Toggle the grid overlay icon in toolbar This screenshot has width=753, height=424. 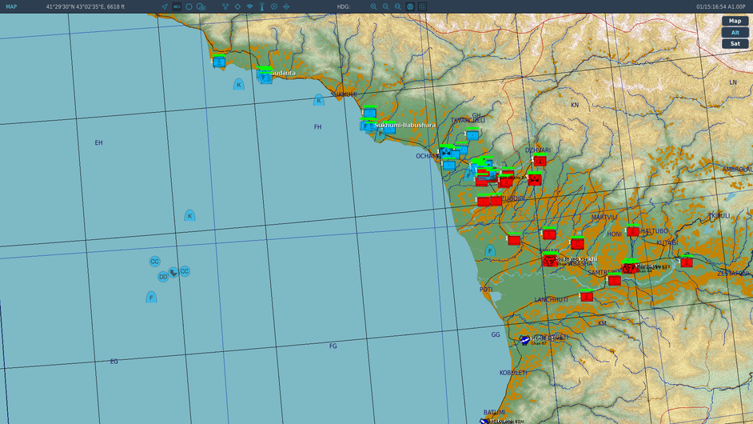point(422,6)
